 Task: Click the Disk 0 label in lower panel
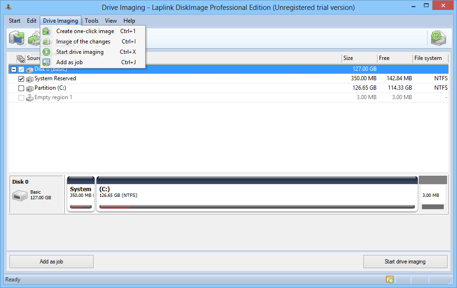click(x=20, y=182)
